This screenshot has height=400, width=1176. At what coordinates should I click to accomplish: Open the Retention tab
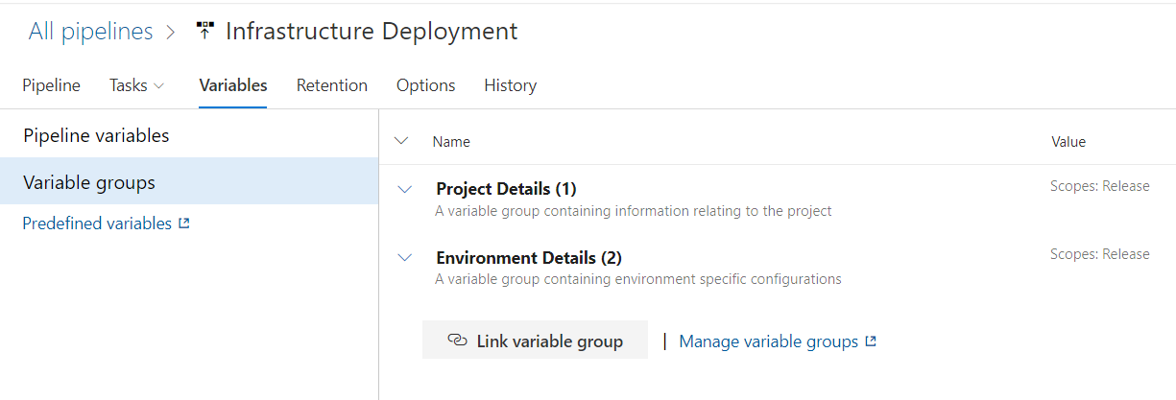(x=331, y=85)
